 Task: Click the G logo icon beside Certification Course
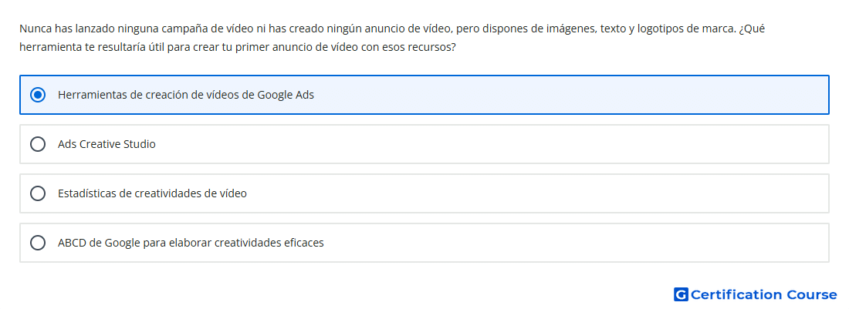click(680, 294)
